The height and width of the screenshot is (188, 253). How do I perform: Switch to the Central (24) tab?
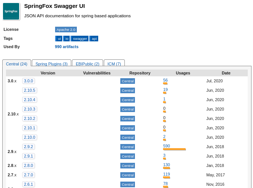point(16,64)
